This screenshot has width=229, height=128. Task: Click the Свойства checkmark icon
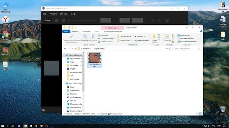167,36
